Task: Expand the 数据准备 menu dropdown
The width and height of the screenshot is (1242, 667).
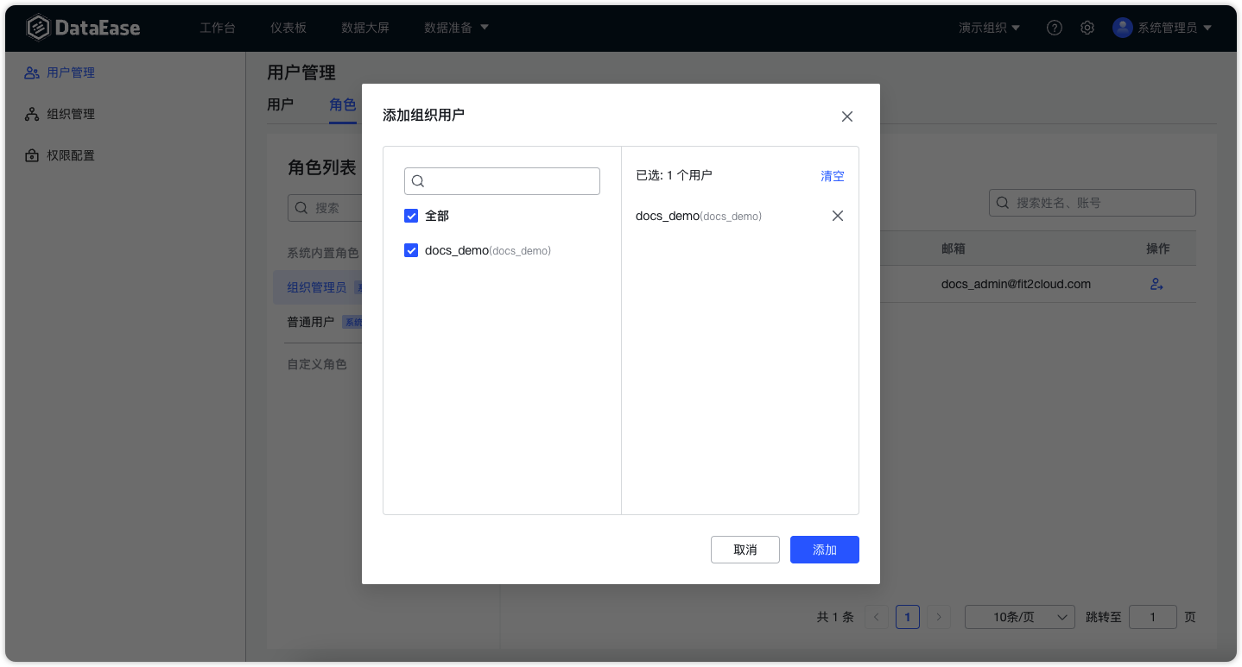Action: pos(456,28)
